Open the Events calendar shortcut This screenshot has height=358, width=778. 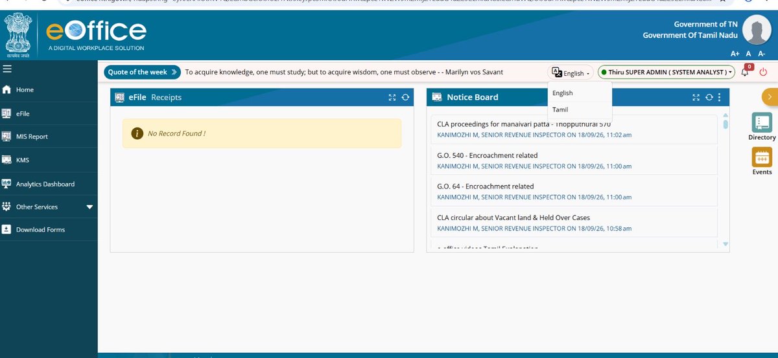[x=762, y=161]
